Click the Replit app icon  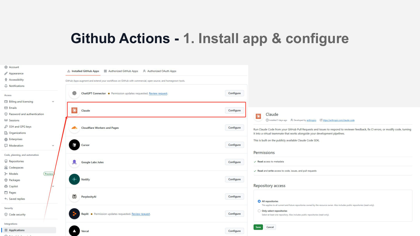74,214
